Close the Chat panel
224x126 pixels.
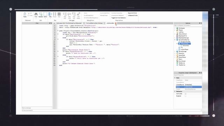tap(51, 23)
